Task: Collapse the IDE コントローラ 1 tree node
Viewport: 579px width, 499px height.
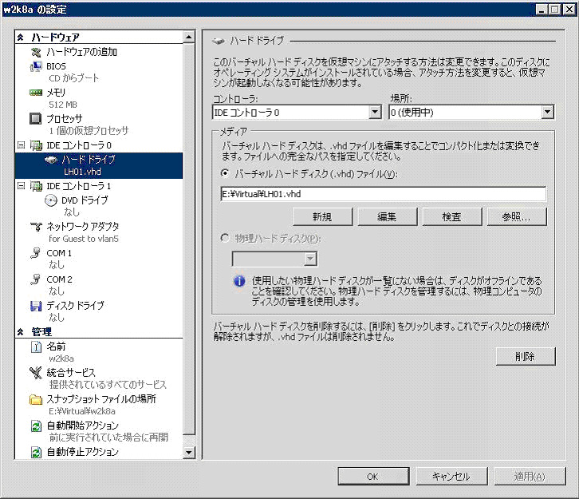Action: point(21,186)
